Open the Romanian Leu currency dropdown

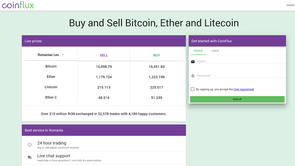[x=51, y=55]
